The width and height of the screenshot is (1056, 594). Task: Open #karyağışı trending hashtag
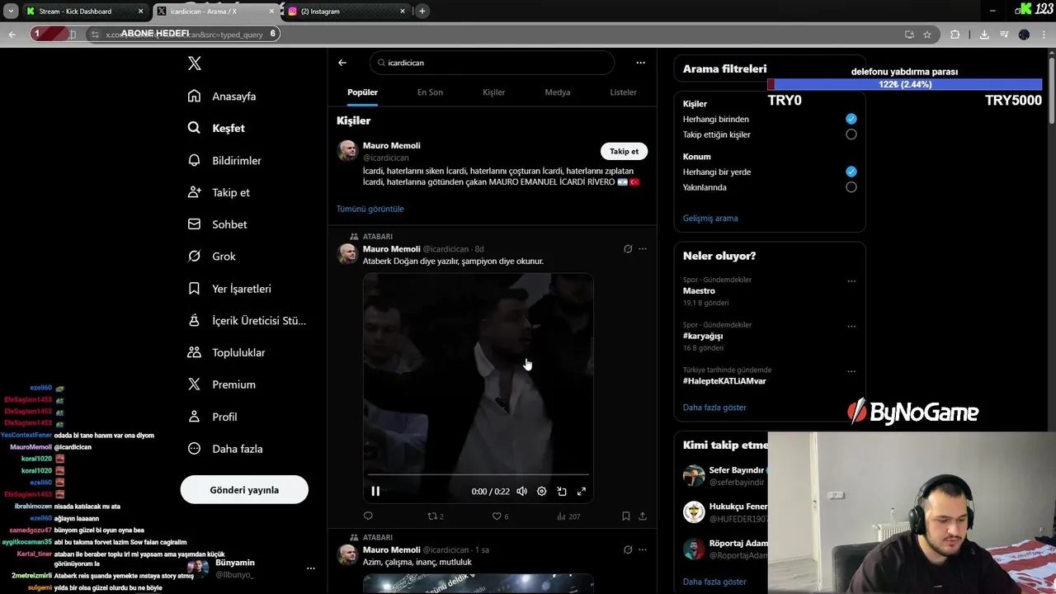[703, 337]
